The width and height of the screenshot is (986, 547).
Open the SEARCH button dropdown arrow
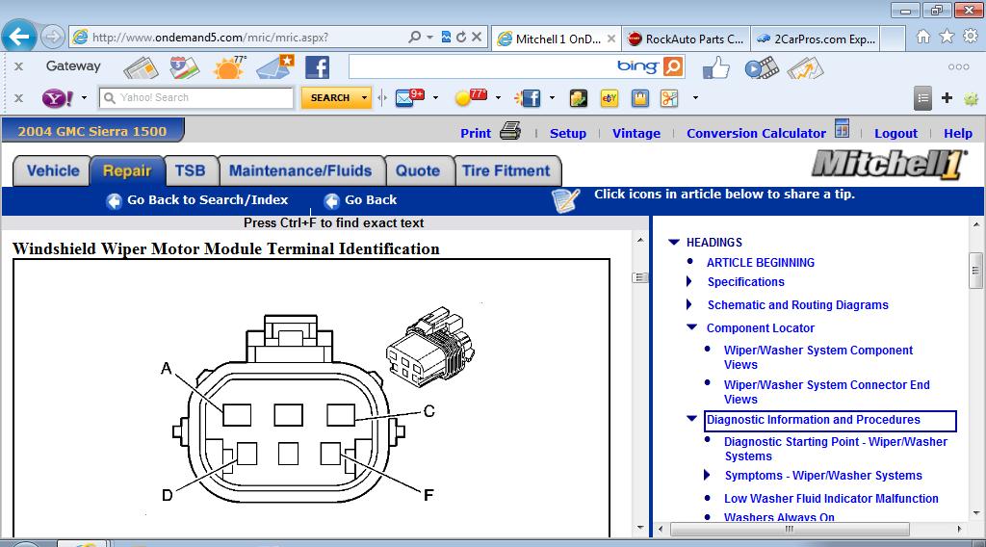coord(364,98)
